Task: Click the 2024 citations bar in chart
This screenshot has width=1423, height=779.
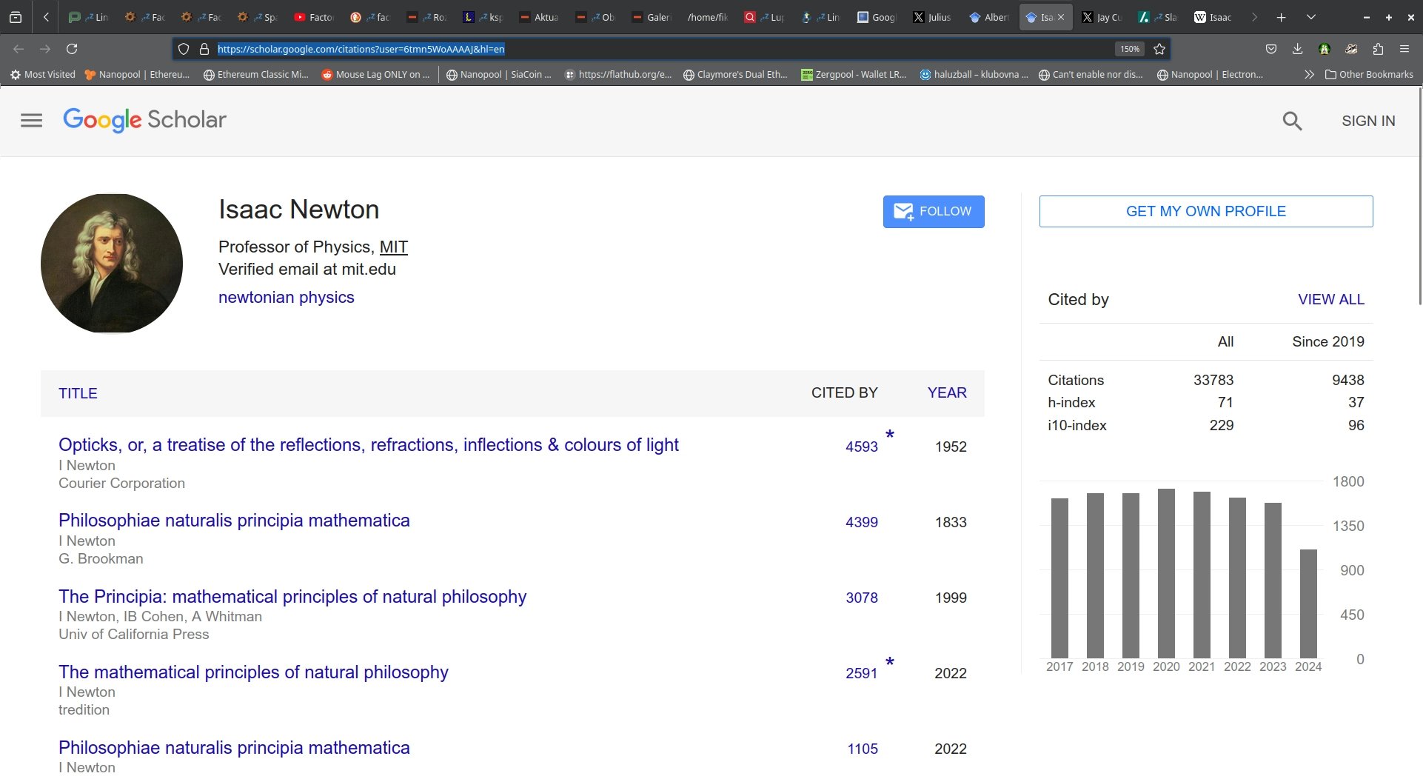Action: pos(1308,604)
